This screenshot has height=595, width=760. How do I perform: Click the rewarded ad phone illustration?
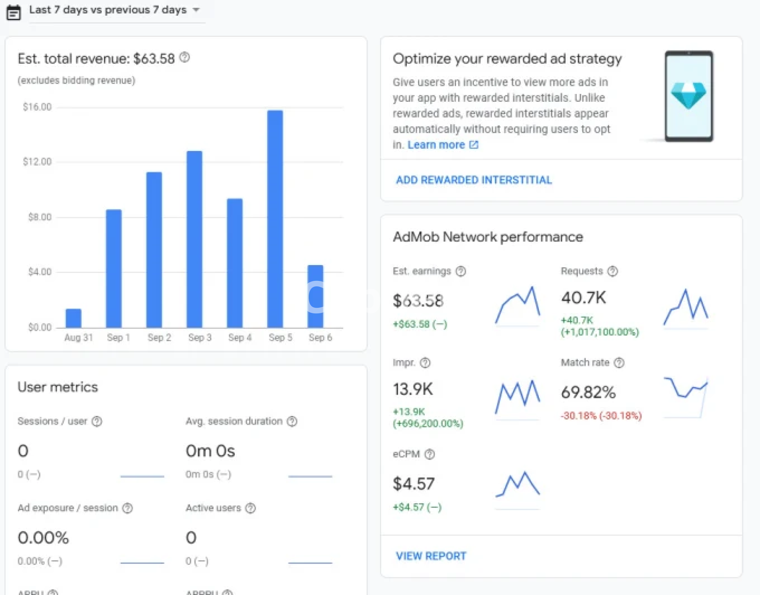tap(689, 96)
